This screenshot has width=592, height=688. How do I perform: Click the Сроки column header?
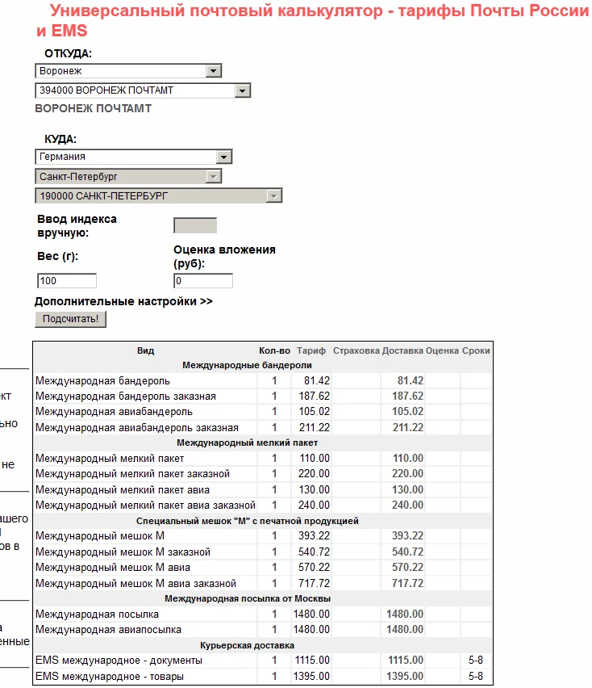(x=476, y=350)
